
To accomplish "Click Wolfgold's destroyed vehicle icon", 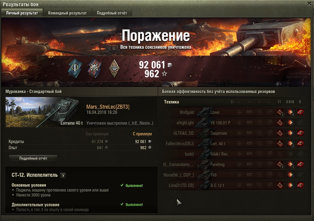I will [x=300, y=112].
